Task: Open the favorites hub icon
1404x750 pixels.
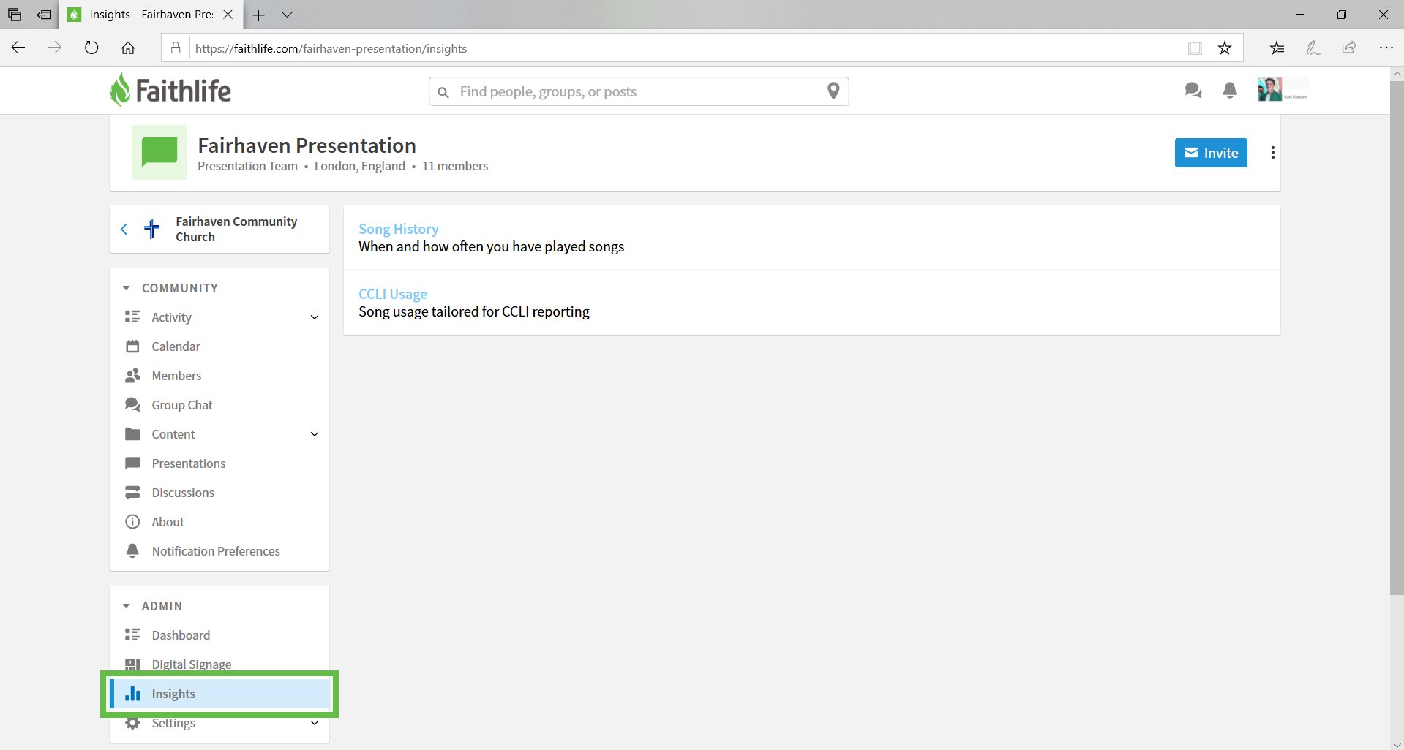Action: (x=1277, y=48)
